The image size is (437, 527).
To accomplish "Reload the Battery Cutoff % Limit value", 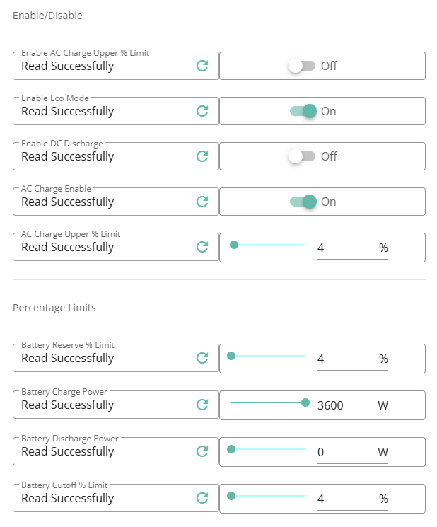I will click(202, 498).
